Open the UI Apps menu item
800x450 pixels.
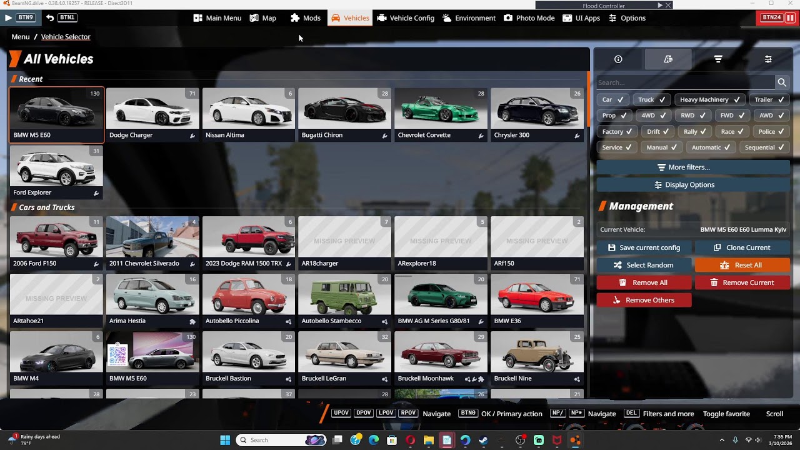click(x=581, y=18)
